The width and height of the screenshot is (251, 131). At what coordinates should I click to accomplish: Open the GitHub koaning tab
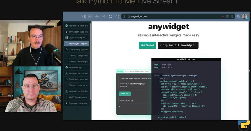click(77, 61)
